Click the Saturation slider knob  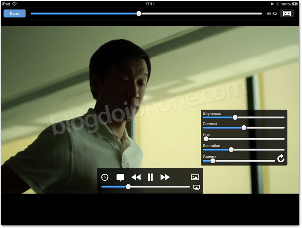231,150
